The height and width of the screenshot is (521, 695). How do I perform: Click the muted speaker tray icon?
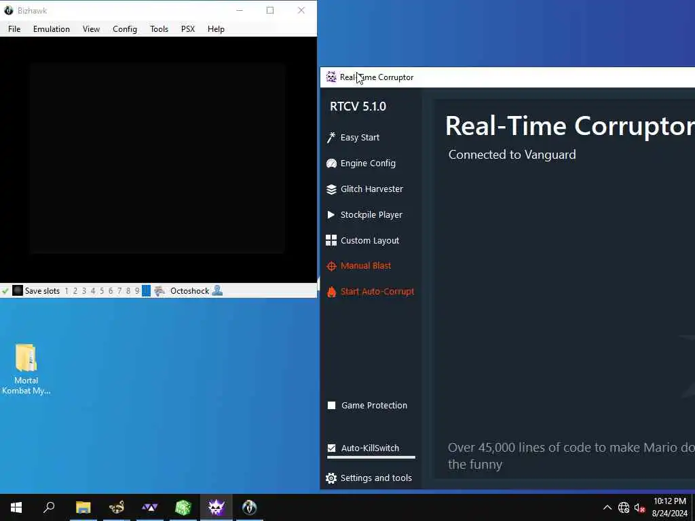639,507
